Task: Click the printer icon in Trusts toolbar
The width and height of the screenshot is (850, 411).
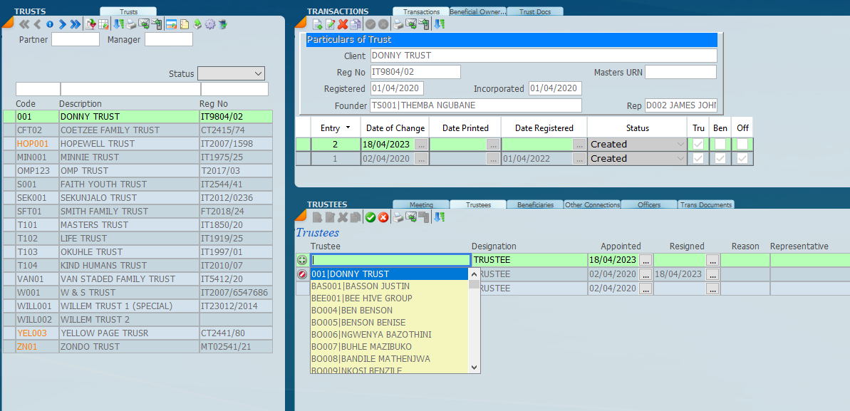Action: [131, 24]
